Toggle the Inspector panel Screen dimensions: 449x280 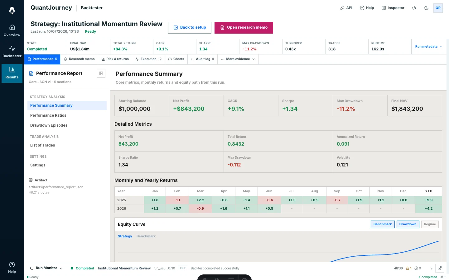point(393,8)
